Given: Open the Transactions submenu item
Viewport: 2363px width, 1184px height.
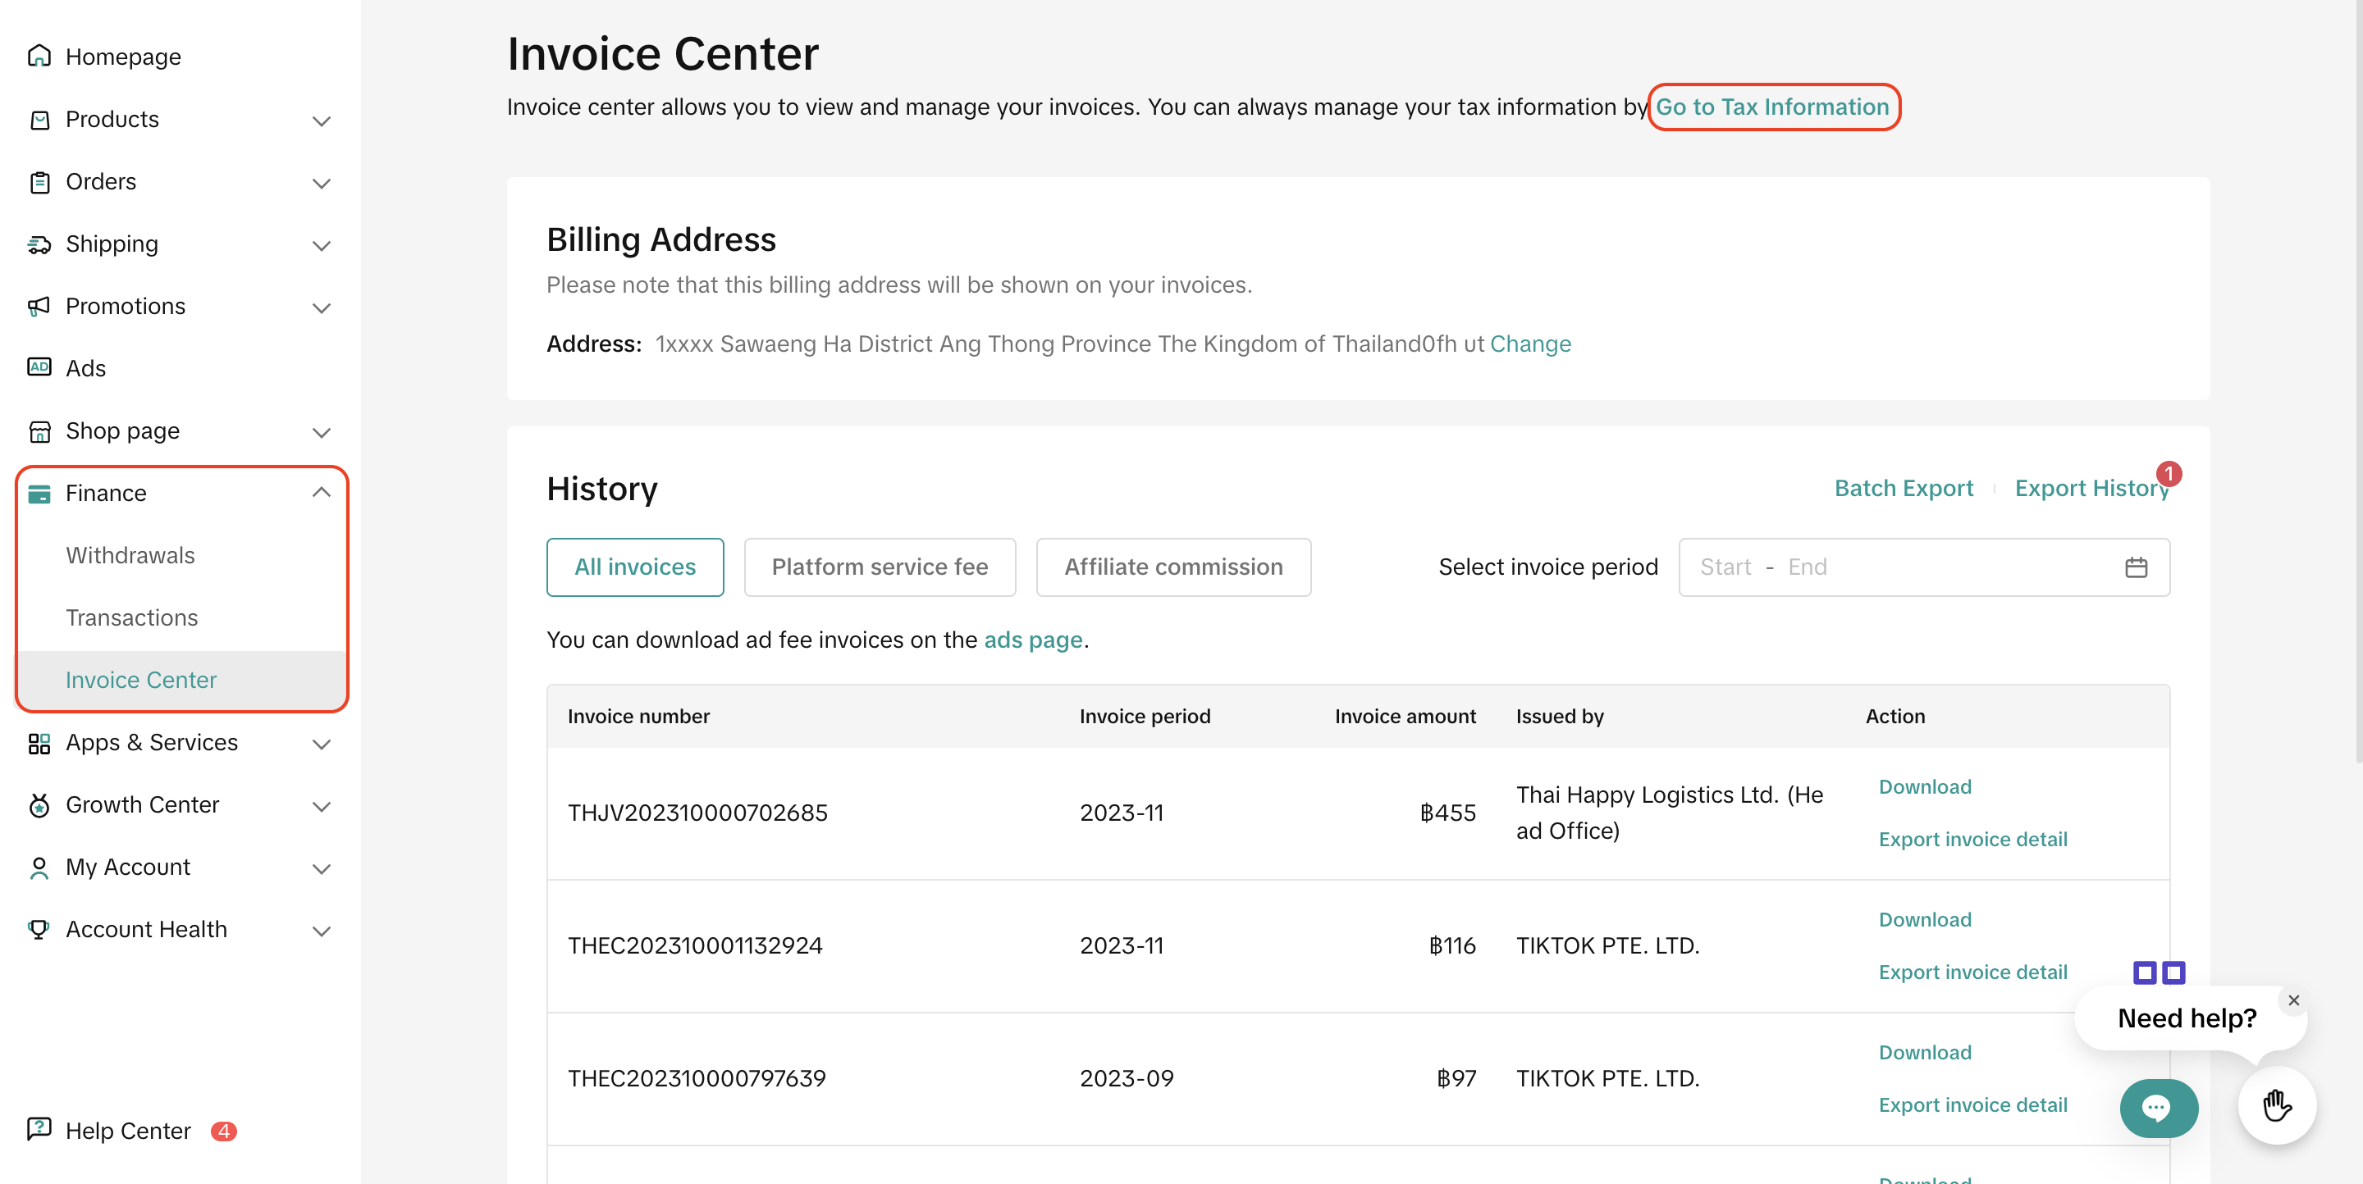Looking at the screenshot, I should [x=132, y=617].
